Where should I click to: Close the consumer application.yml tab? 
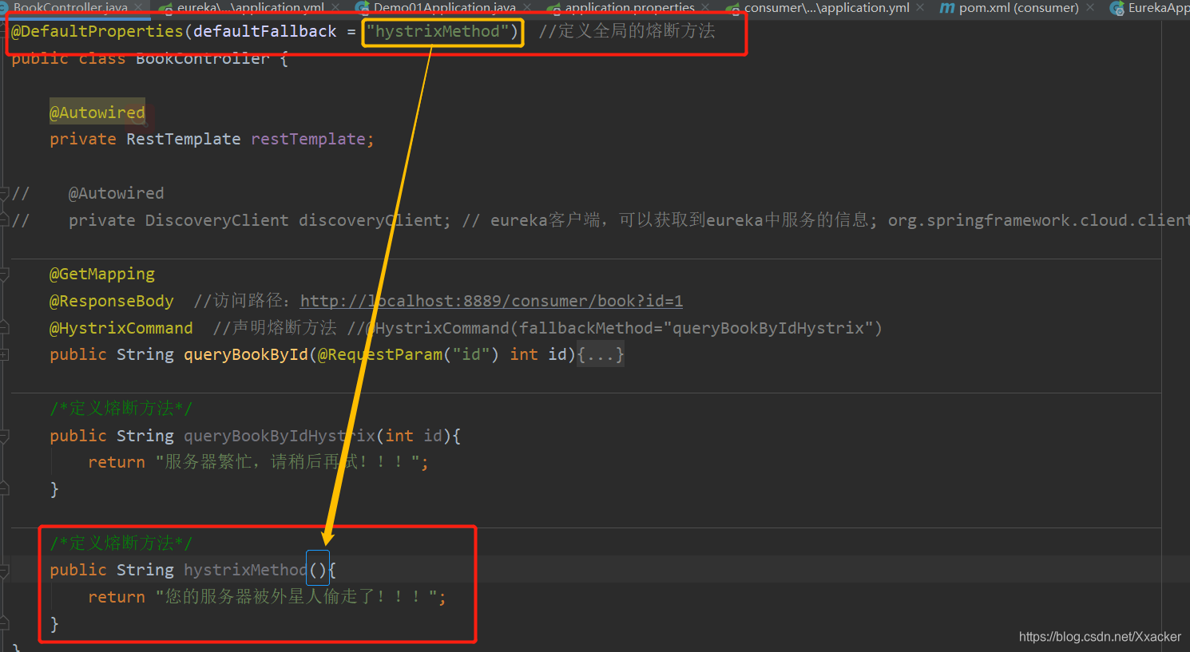[920, 7]
